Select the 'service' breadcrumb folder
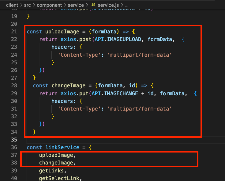 coord(76,5)
